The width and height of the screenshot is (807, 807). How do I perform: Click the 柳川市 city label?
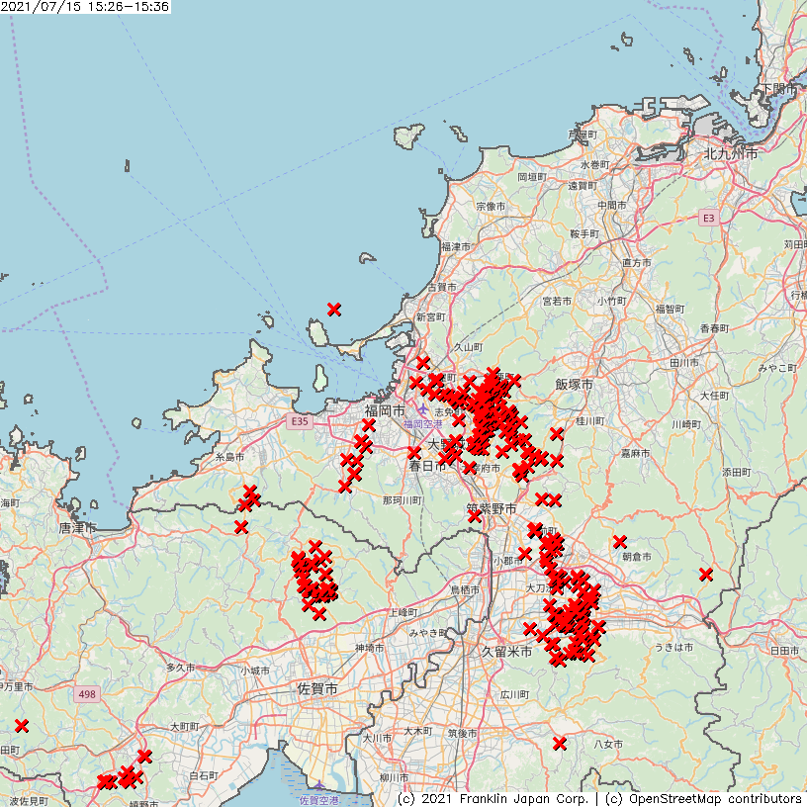pos(395,777)
